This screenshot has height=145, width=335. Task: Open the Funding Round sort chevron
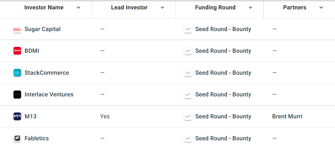click(250, 8)
